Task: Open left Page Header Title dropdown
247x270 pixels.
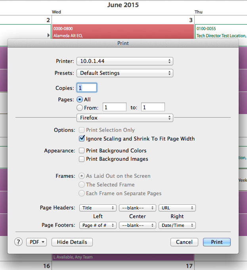Action: [x=98, y=208]
